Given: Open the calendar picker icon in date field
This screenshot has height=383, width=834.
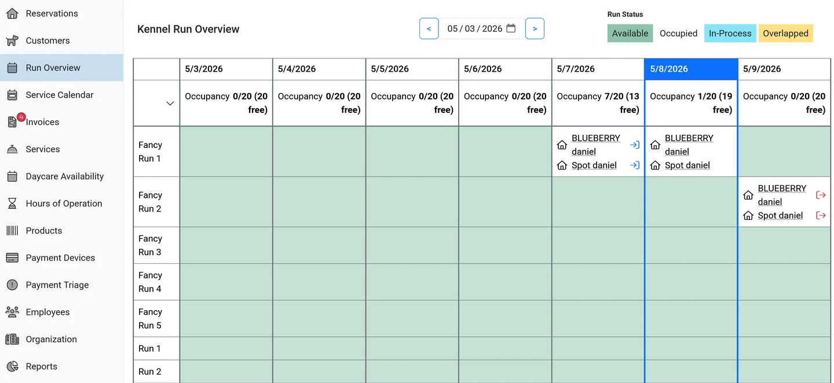Looking at the screenshot, I should tap(511, 28).
